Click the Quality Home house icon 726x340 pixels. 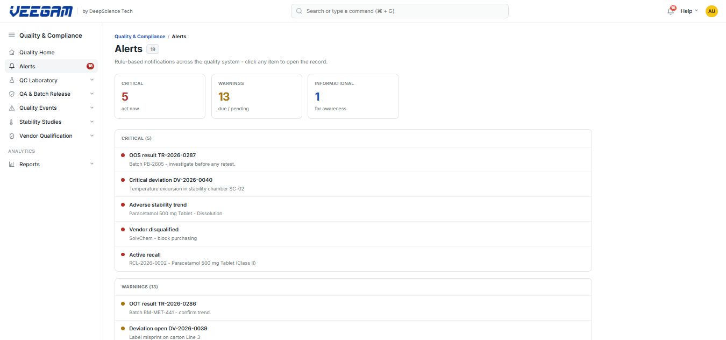click(x=12, y=53)
